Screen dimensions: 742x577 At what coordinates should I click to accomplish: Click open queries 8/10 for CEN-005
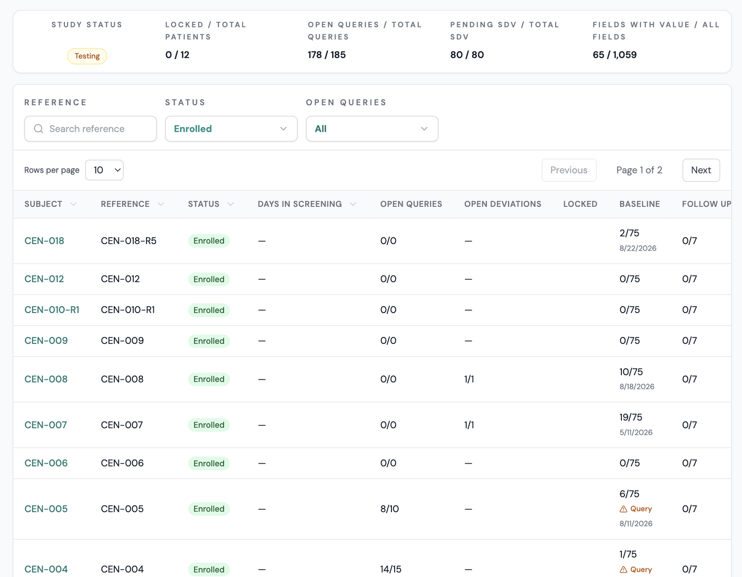(x=390, y=509)
